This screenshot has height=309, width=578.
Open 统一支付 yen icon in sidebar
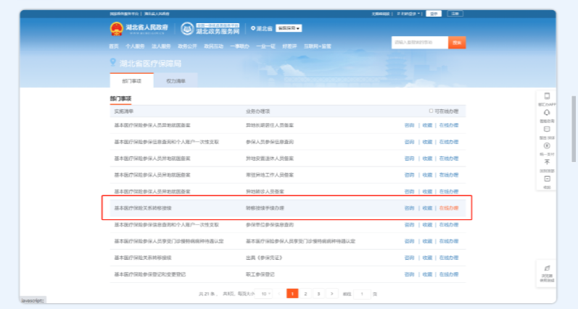547,145
